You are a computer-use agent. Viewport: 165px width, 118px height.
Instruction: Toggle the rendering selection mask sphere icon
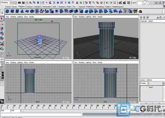(69, 3)
